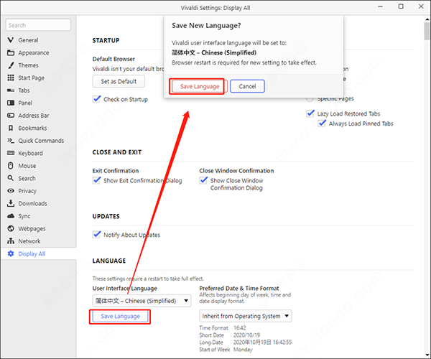
Task: Close the Vivaldi Settings window
Action: (421, 6)
